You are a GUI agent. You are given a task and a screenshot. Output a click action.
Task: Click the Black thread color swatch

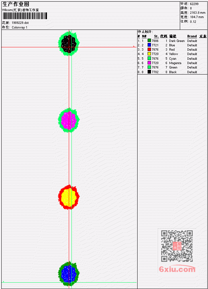pos(149,72)
